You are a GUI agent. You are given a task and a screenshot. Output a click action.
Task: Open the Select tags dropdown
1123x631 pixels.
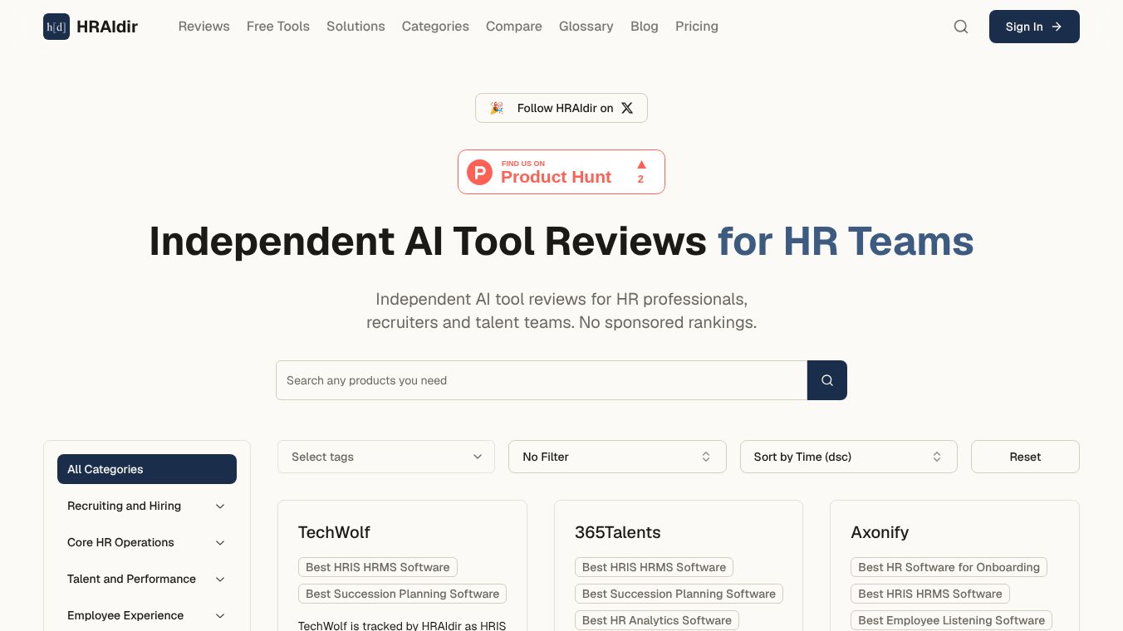tap(386, 457)
